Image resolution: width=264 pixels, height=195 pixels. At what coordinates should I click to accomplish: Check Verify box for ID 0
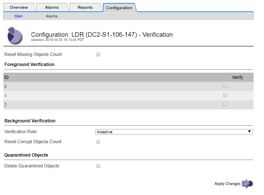click(225, 86)
